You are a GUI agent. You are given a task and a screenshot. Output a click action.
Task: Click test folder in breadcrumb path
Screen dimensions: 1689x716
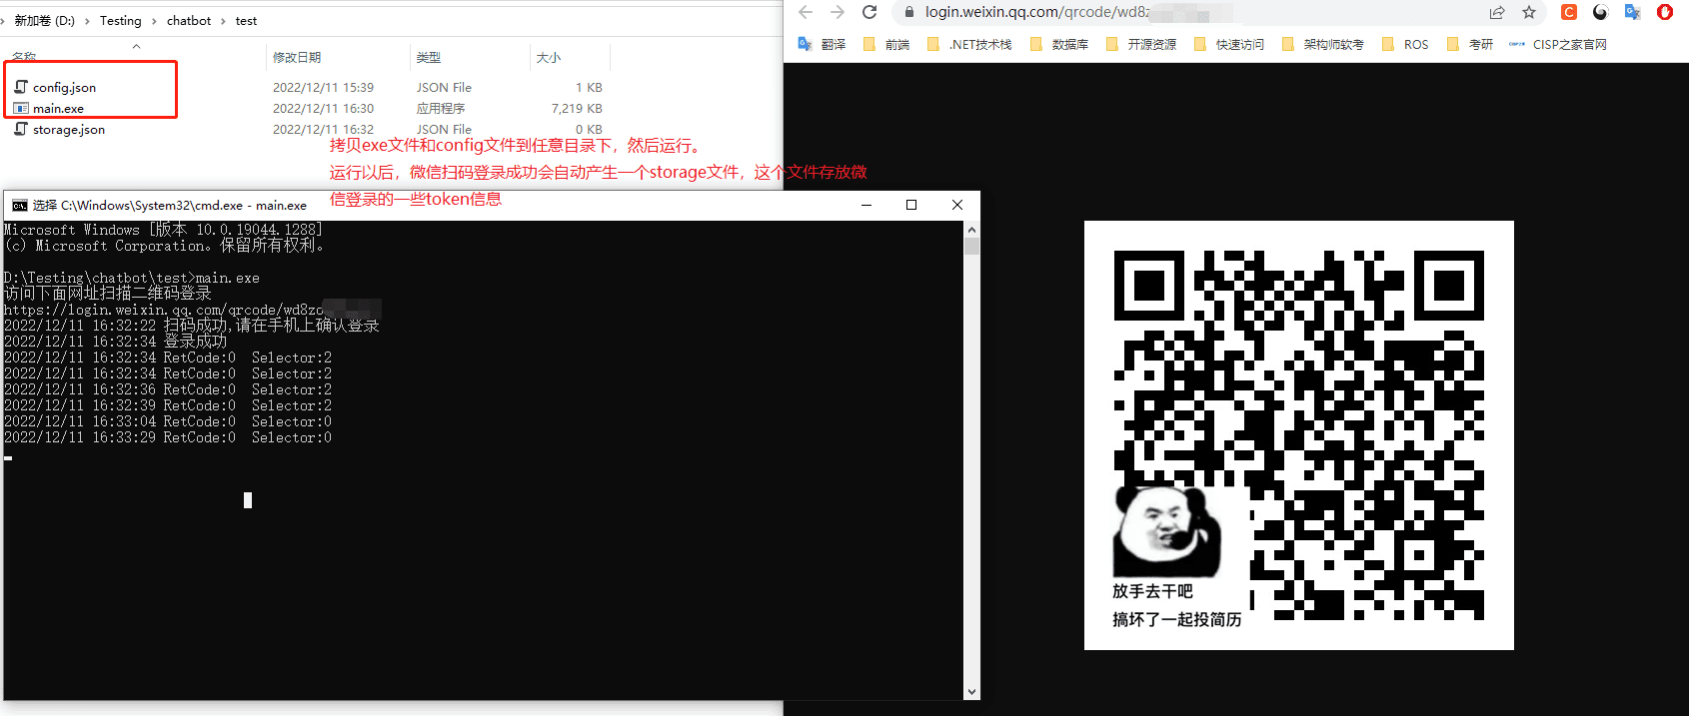(x=246, y=20)
